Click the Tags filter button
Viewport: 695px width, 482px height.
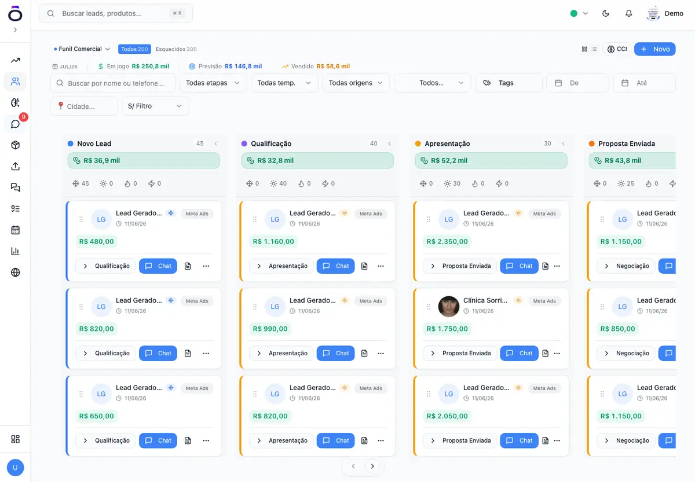point(509,83)
